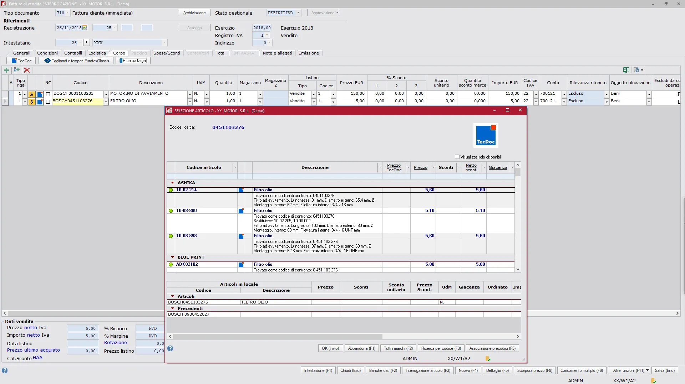This screenshot has width=685, height=384.
Task: Open the calendar icon on the Registrazione date
Action: click(85, 28)
